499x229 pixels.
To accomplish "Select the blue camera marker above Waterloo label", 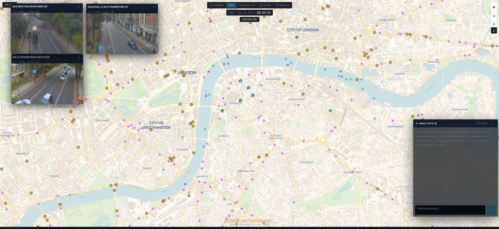I will [240, 100].
